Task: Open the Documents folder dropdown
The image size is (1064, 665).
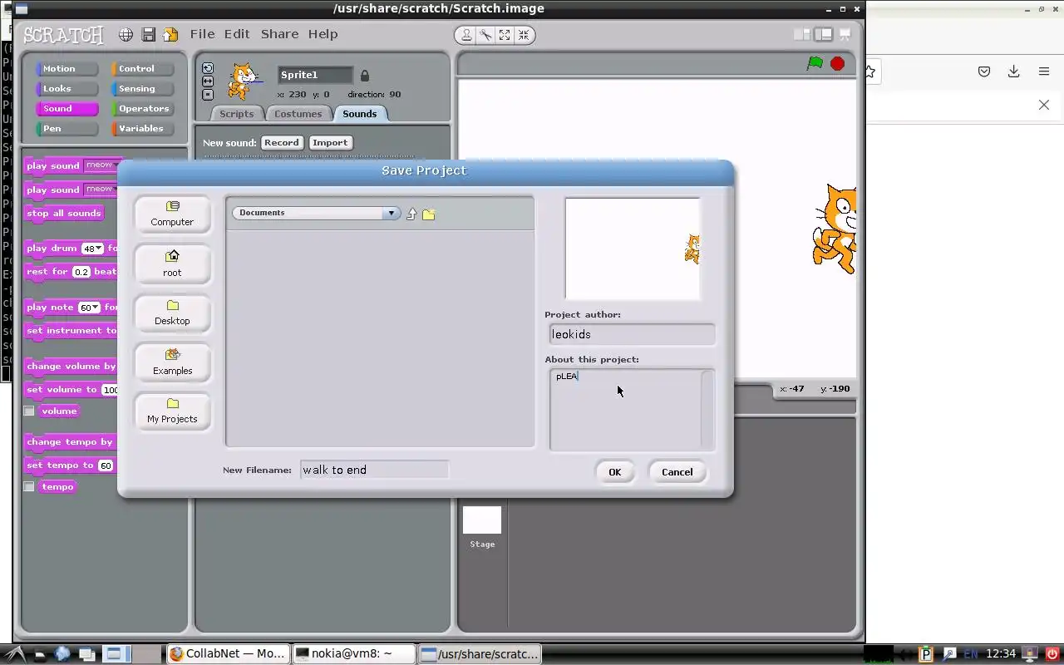Action: 316,213
